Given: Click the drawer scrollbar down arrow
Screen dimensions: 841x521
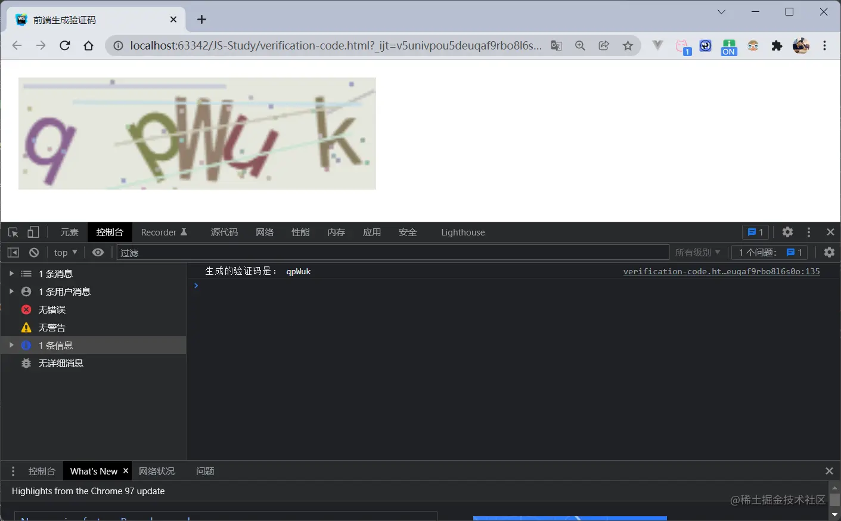Looking at the screenshot, I should 834,515.
